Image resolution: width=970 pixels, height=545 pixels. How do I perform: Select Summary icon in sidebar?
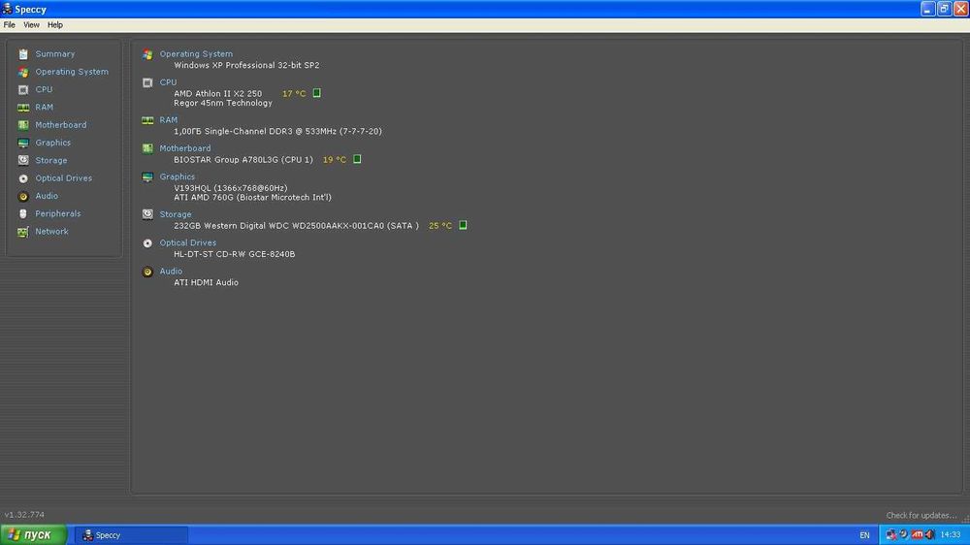click(x=23, y=54)
